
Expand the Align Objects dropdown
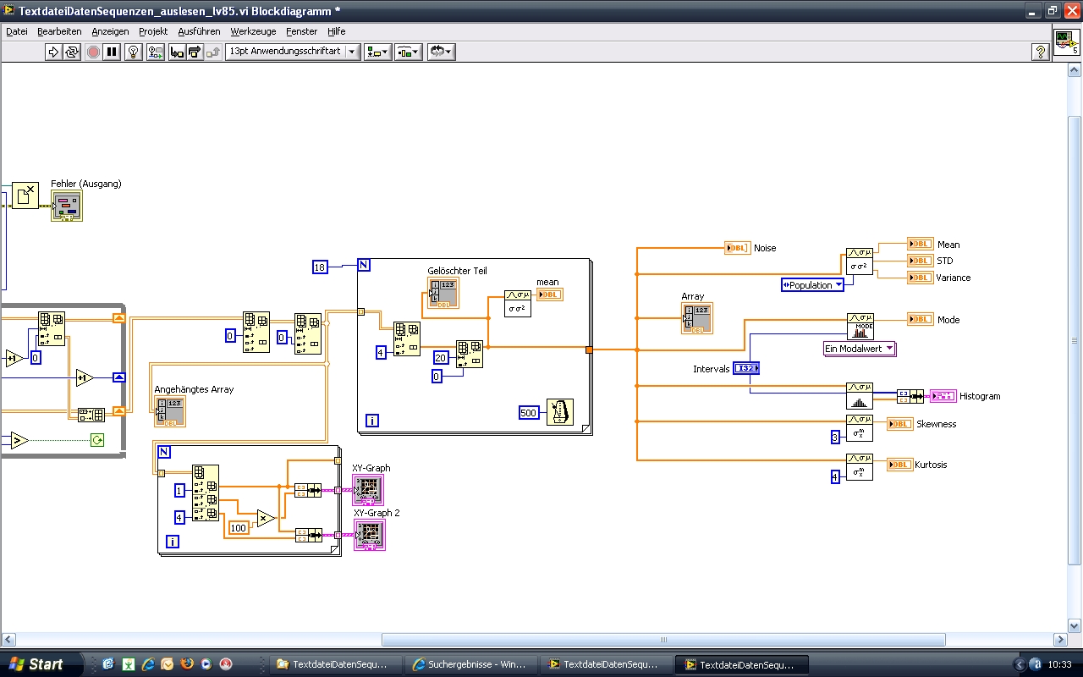[377, 52]
